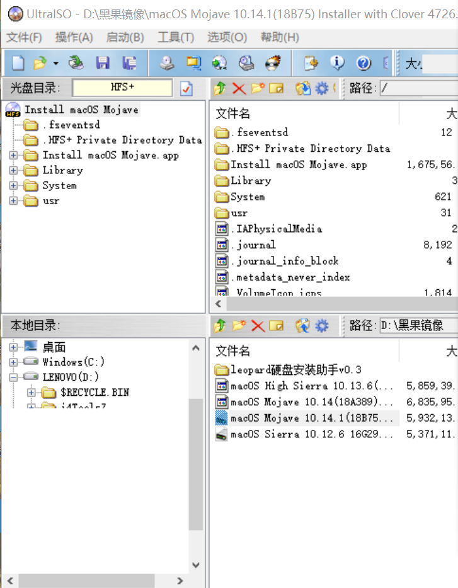458x588 pixels.
Task: Click the local tree vertical scroll down arrow
Action: pyautogui.click(x=196, y=565)
